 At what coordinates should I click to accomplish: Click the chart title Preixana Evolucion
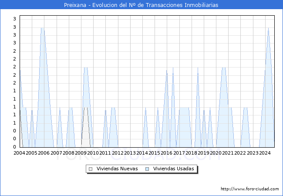[141, 5]
